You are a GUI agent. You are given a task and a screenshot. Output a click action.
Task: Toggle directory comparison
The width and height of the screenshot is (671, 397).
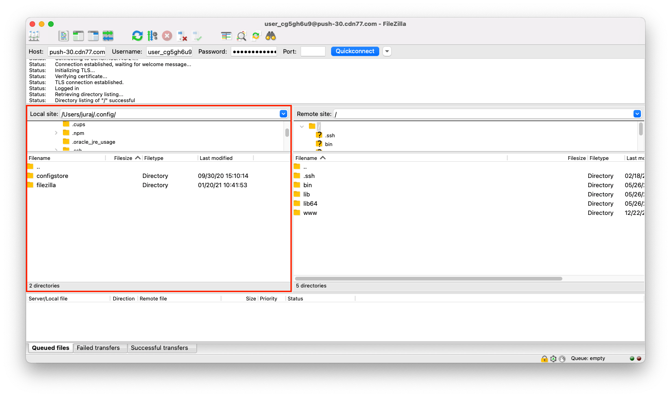tap(241, 36)
